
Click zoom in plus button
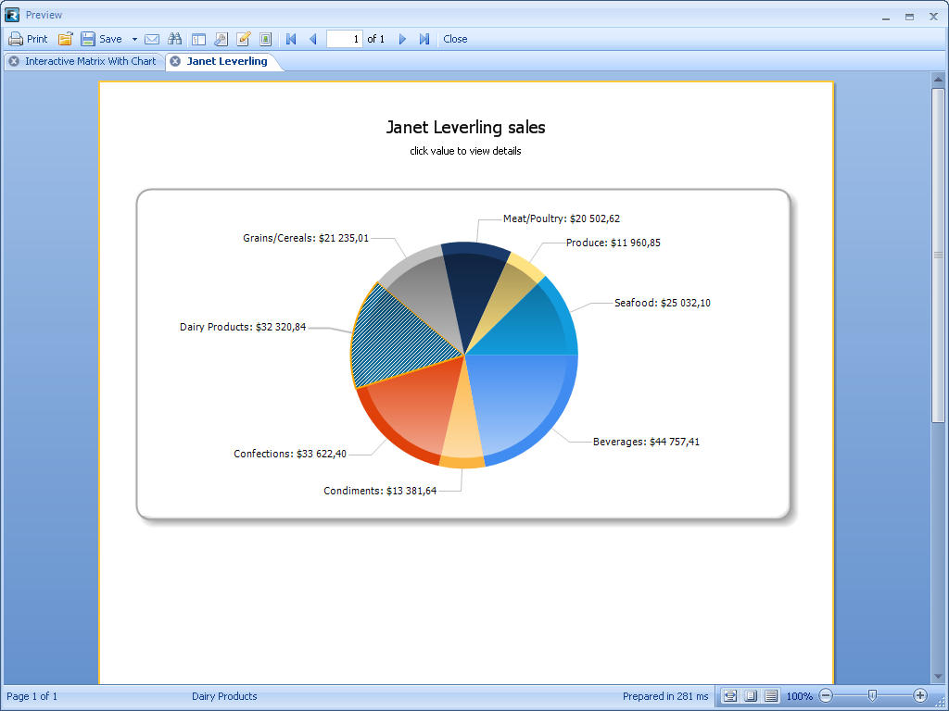[920, 695]
